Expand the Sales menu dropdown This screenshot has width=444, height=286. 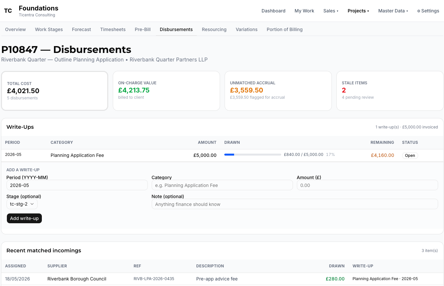331,11
